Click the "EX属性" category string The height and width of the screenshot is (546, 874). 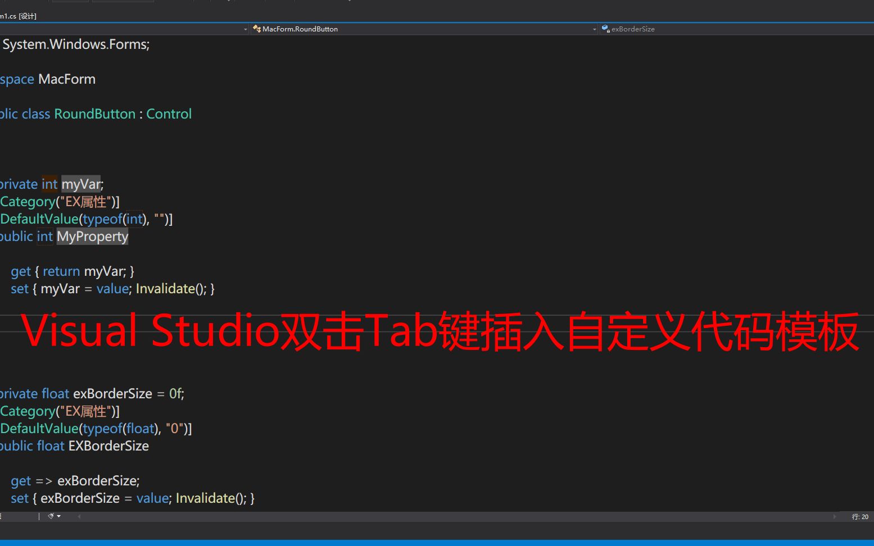pos(85,201)
